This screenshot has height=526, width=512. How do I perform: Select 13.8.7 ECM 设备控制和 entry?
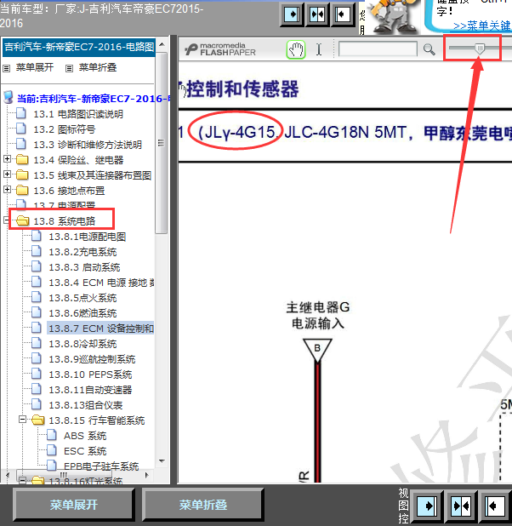click(101, 329)
